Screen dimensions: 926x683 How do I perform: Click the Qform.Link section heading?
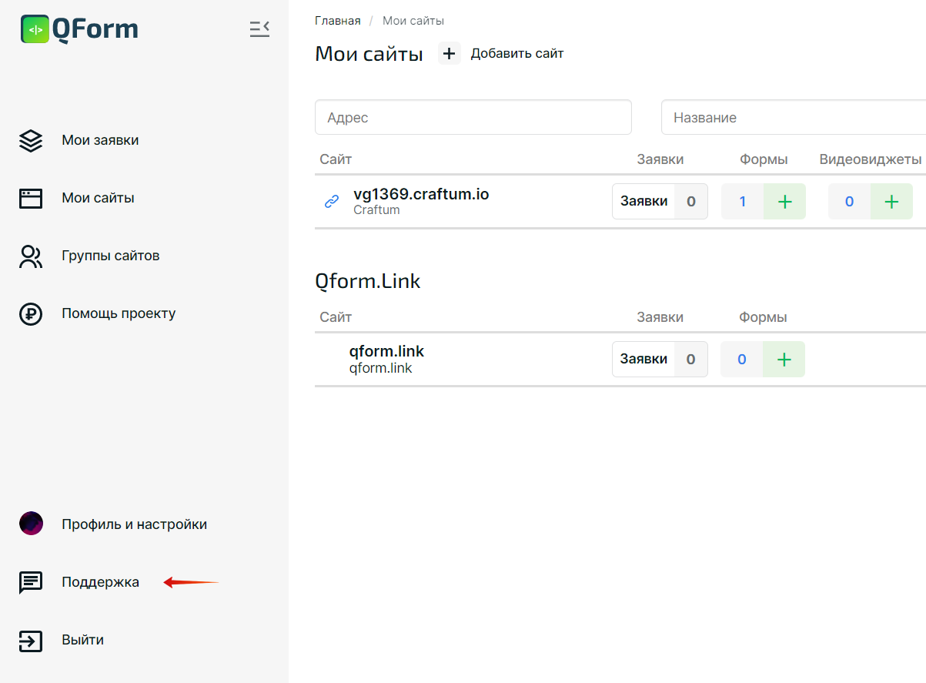[x=368, y=281]
